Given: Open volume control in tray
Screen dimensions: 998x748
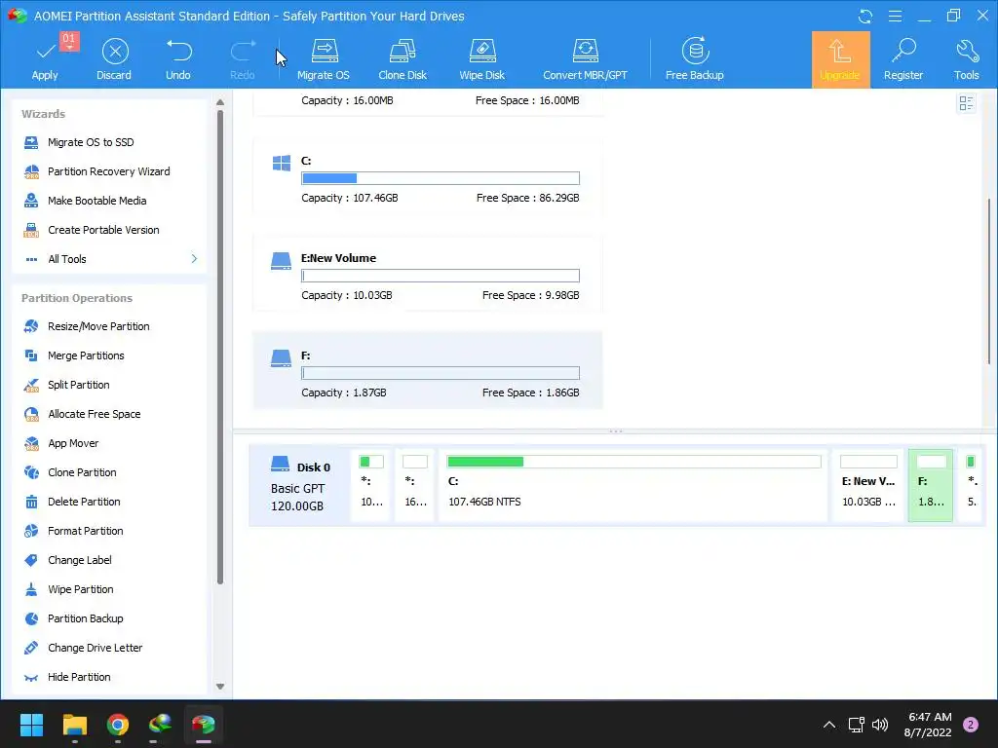Looking at the screenshot, I should click(880, 725).
